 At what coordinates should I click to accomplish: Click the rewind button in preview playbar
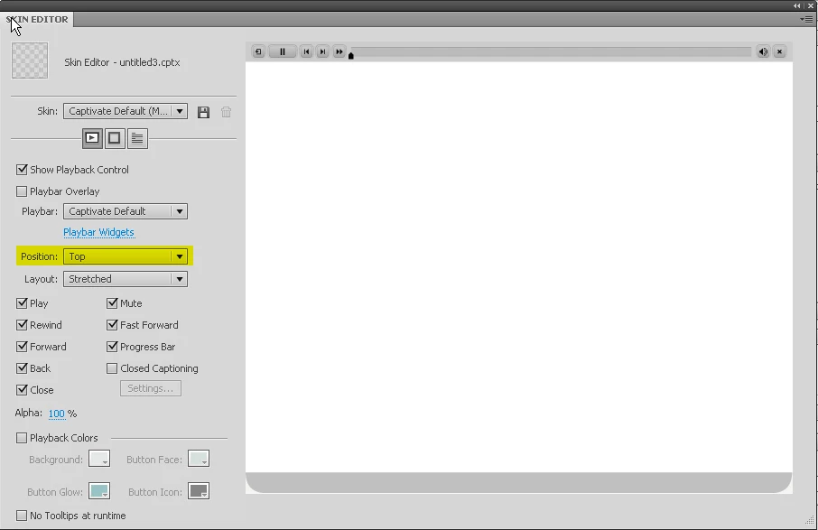(x=258, y=51)
